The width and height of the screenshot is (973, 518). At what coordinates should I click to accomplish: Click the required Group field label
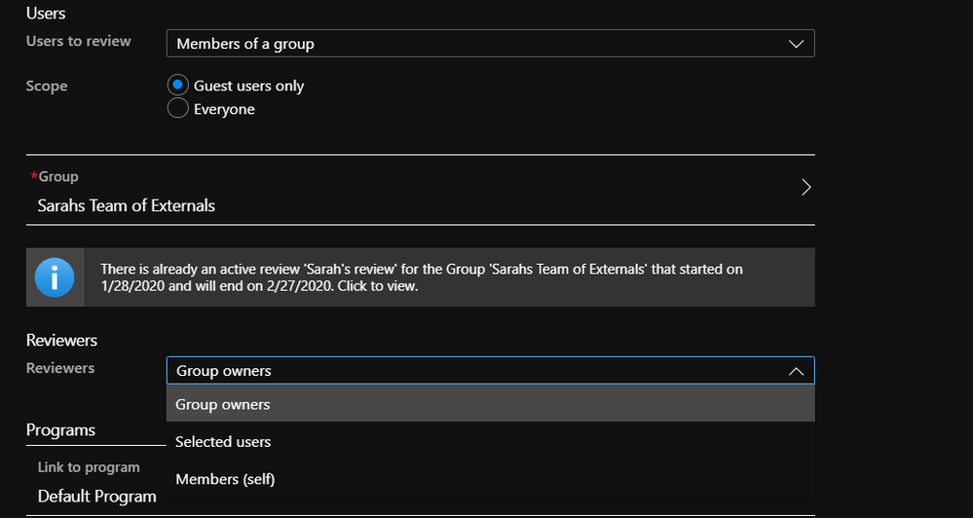click(57, 176)
